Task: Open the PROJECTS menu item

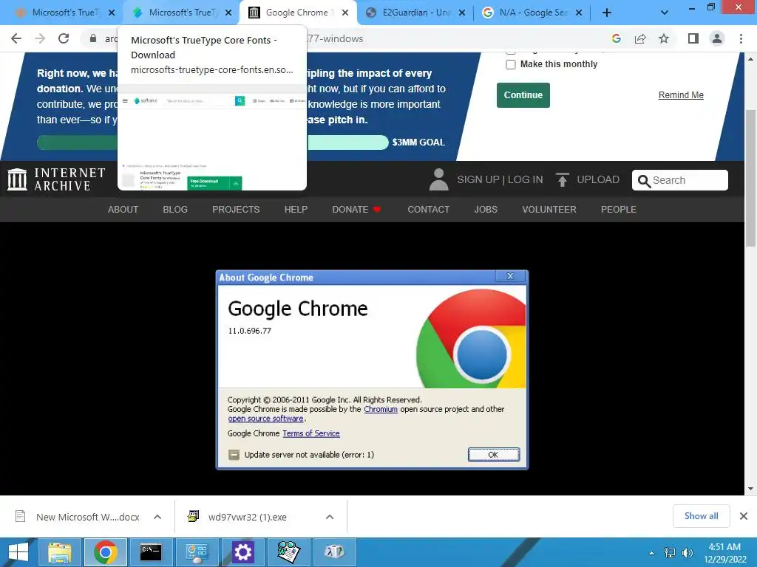Action: pyautogui.click(x=236, y=209)
